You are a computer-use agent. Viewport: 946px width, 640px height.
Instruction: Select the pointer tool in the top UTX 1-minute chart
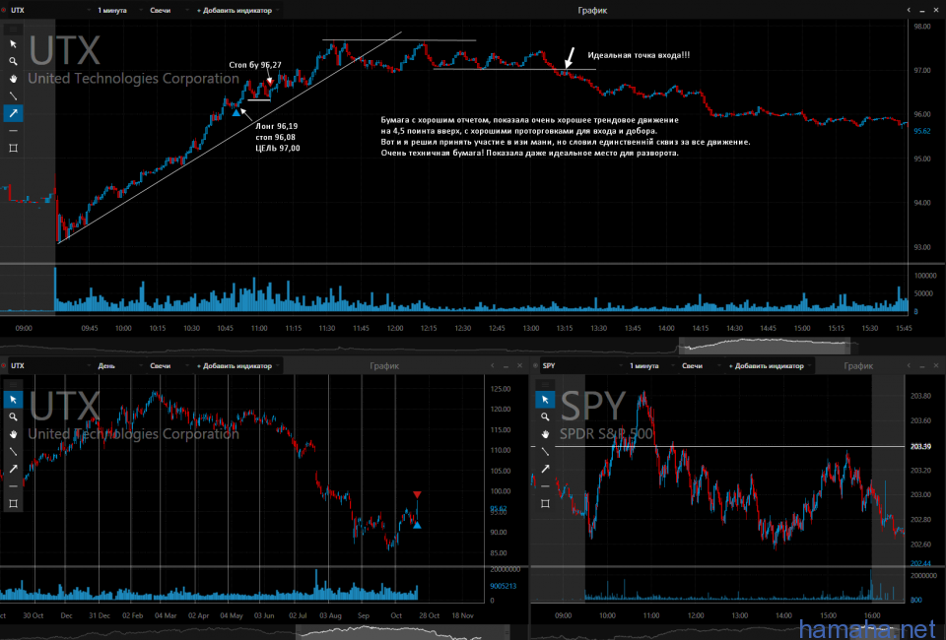click(x=13, y=44)
